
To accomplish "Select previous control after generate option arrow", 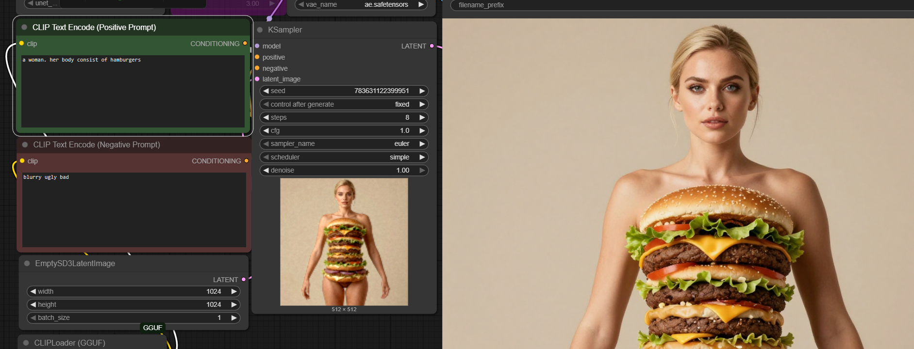I will coord(266,104).
